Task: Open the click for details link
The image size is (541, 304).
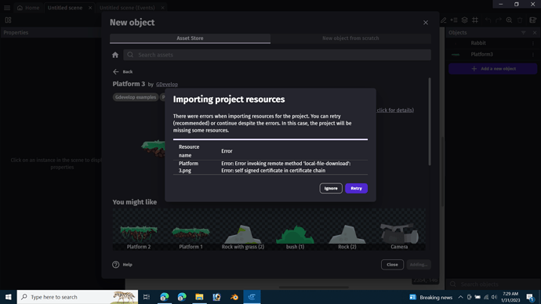Action: click(395, 110)
